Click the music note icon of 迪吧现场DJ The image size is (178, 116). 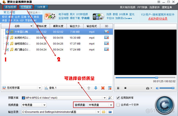coord(12,43)
